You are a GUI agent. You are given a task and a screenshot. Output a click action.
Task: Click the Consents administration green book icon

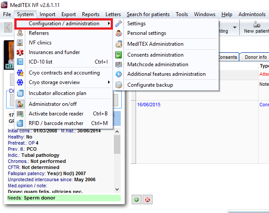pos(119,55)
